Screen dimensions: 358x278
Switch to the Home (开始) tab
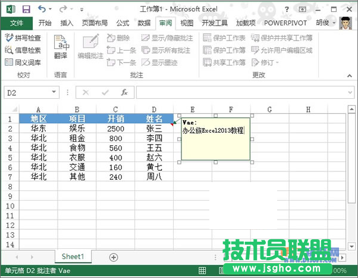[x=45, y=23]
